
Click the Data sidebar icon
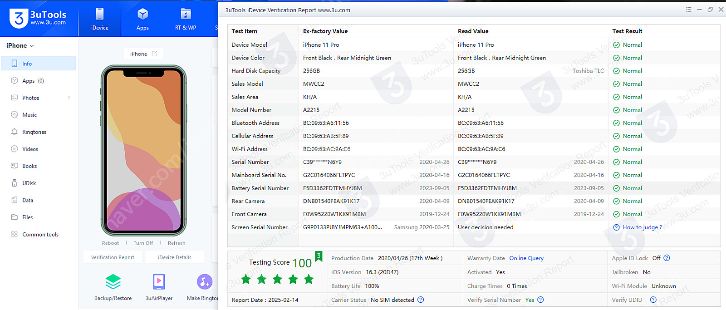tap(15, 200)
